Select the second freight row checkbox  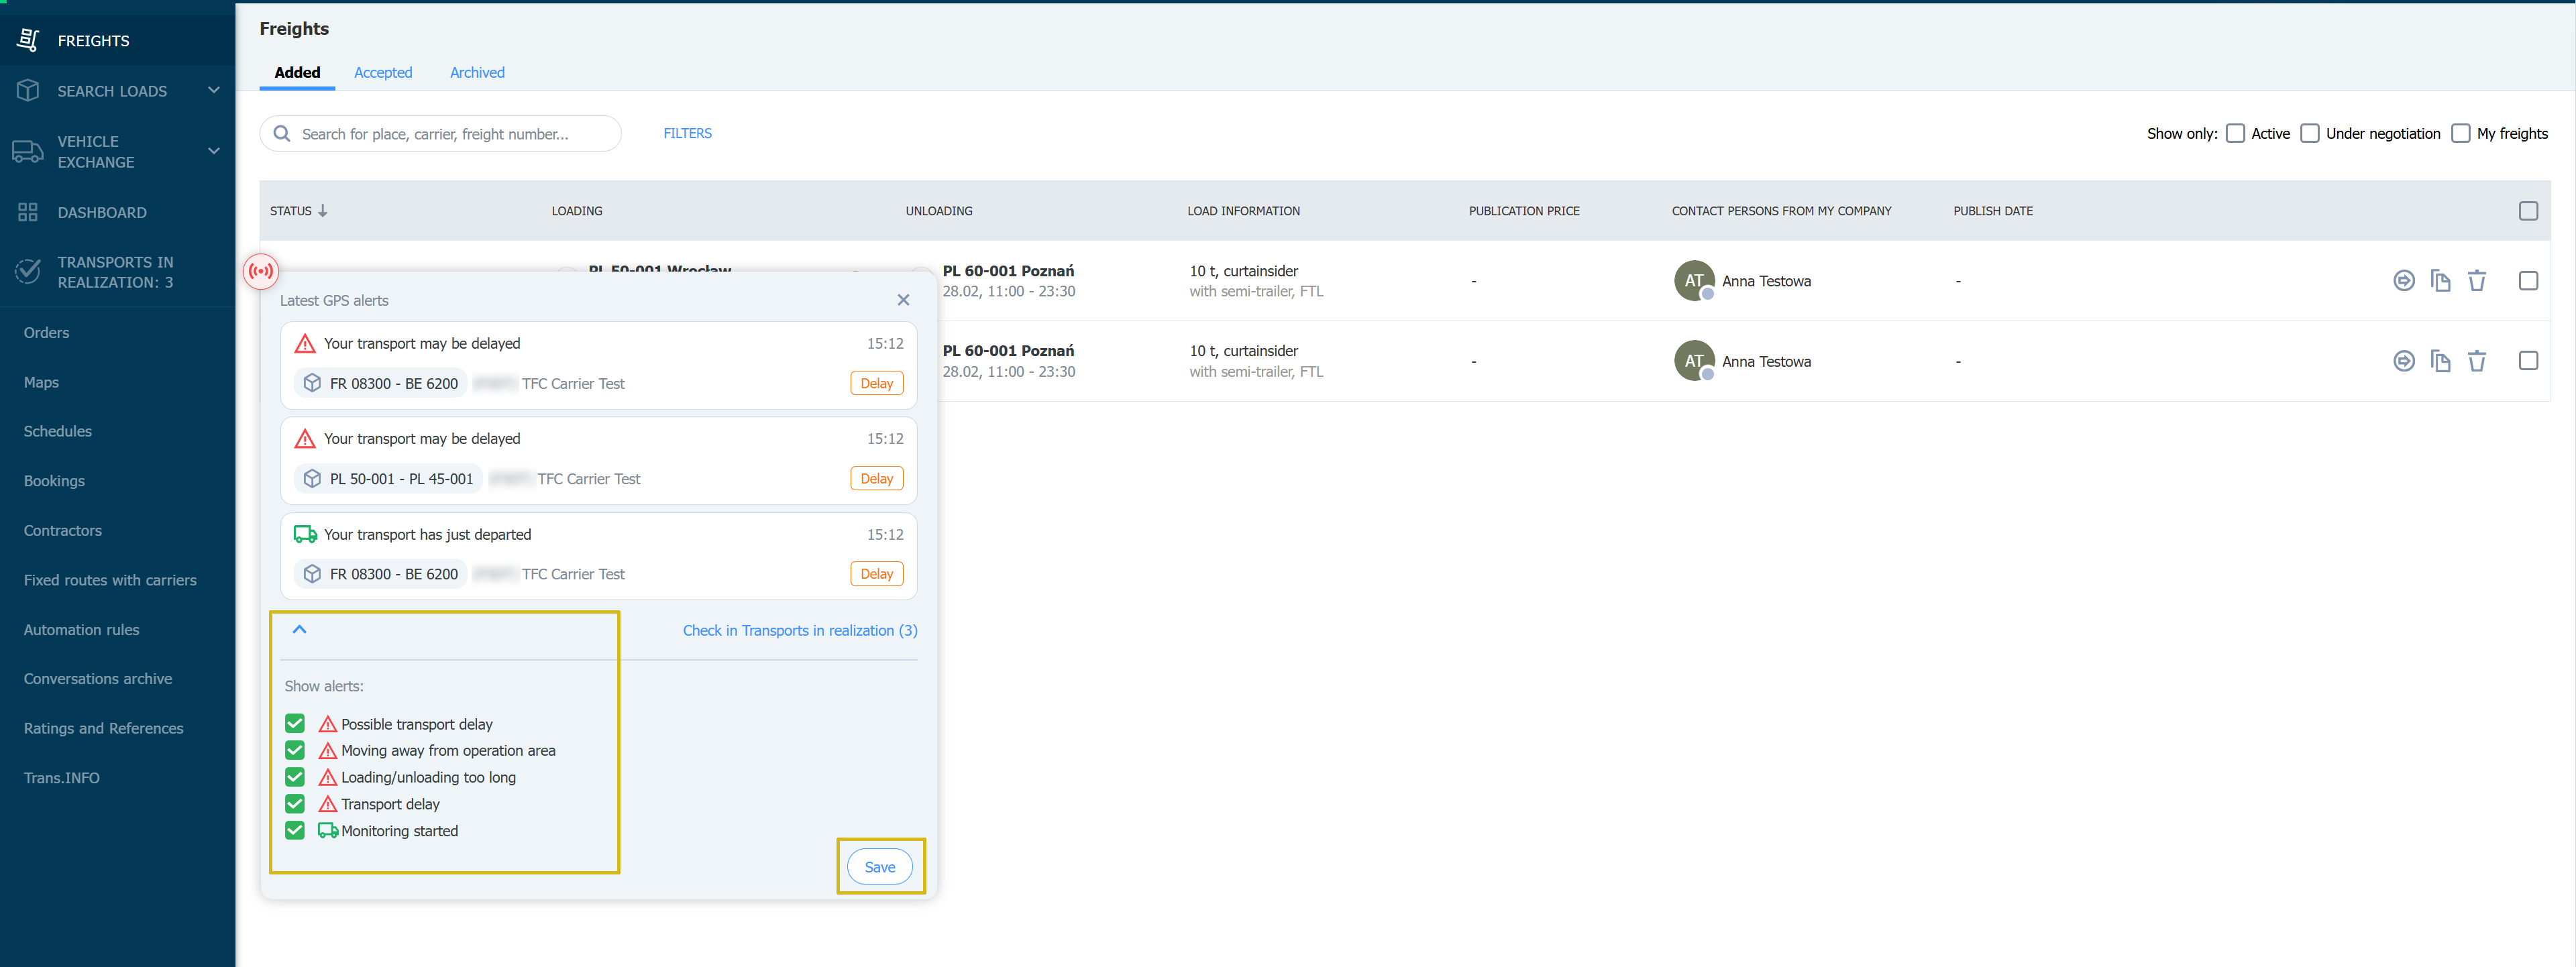(x=2528, y=361)
